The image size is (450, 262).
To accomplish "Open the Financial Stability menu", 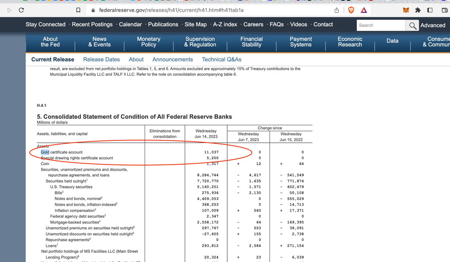I will [x=252, y=42].
